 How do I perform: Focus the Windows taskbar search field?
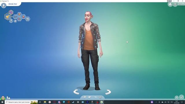coord(21,102)
